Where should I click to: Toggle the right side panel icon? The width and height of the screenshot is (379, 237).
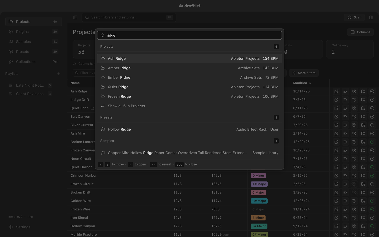(371, 17)
